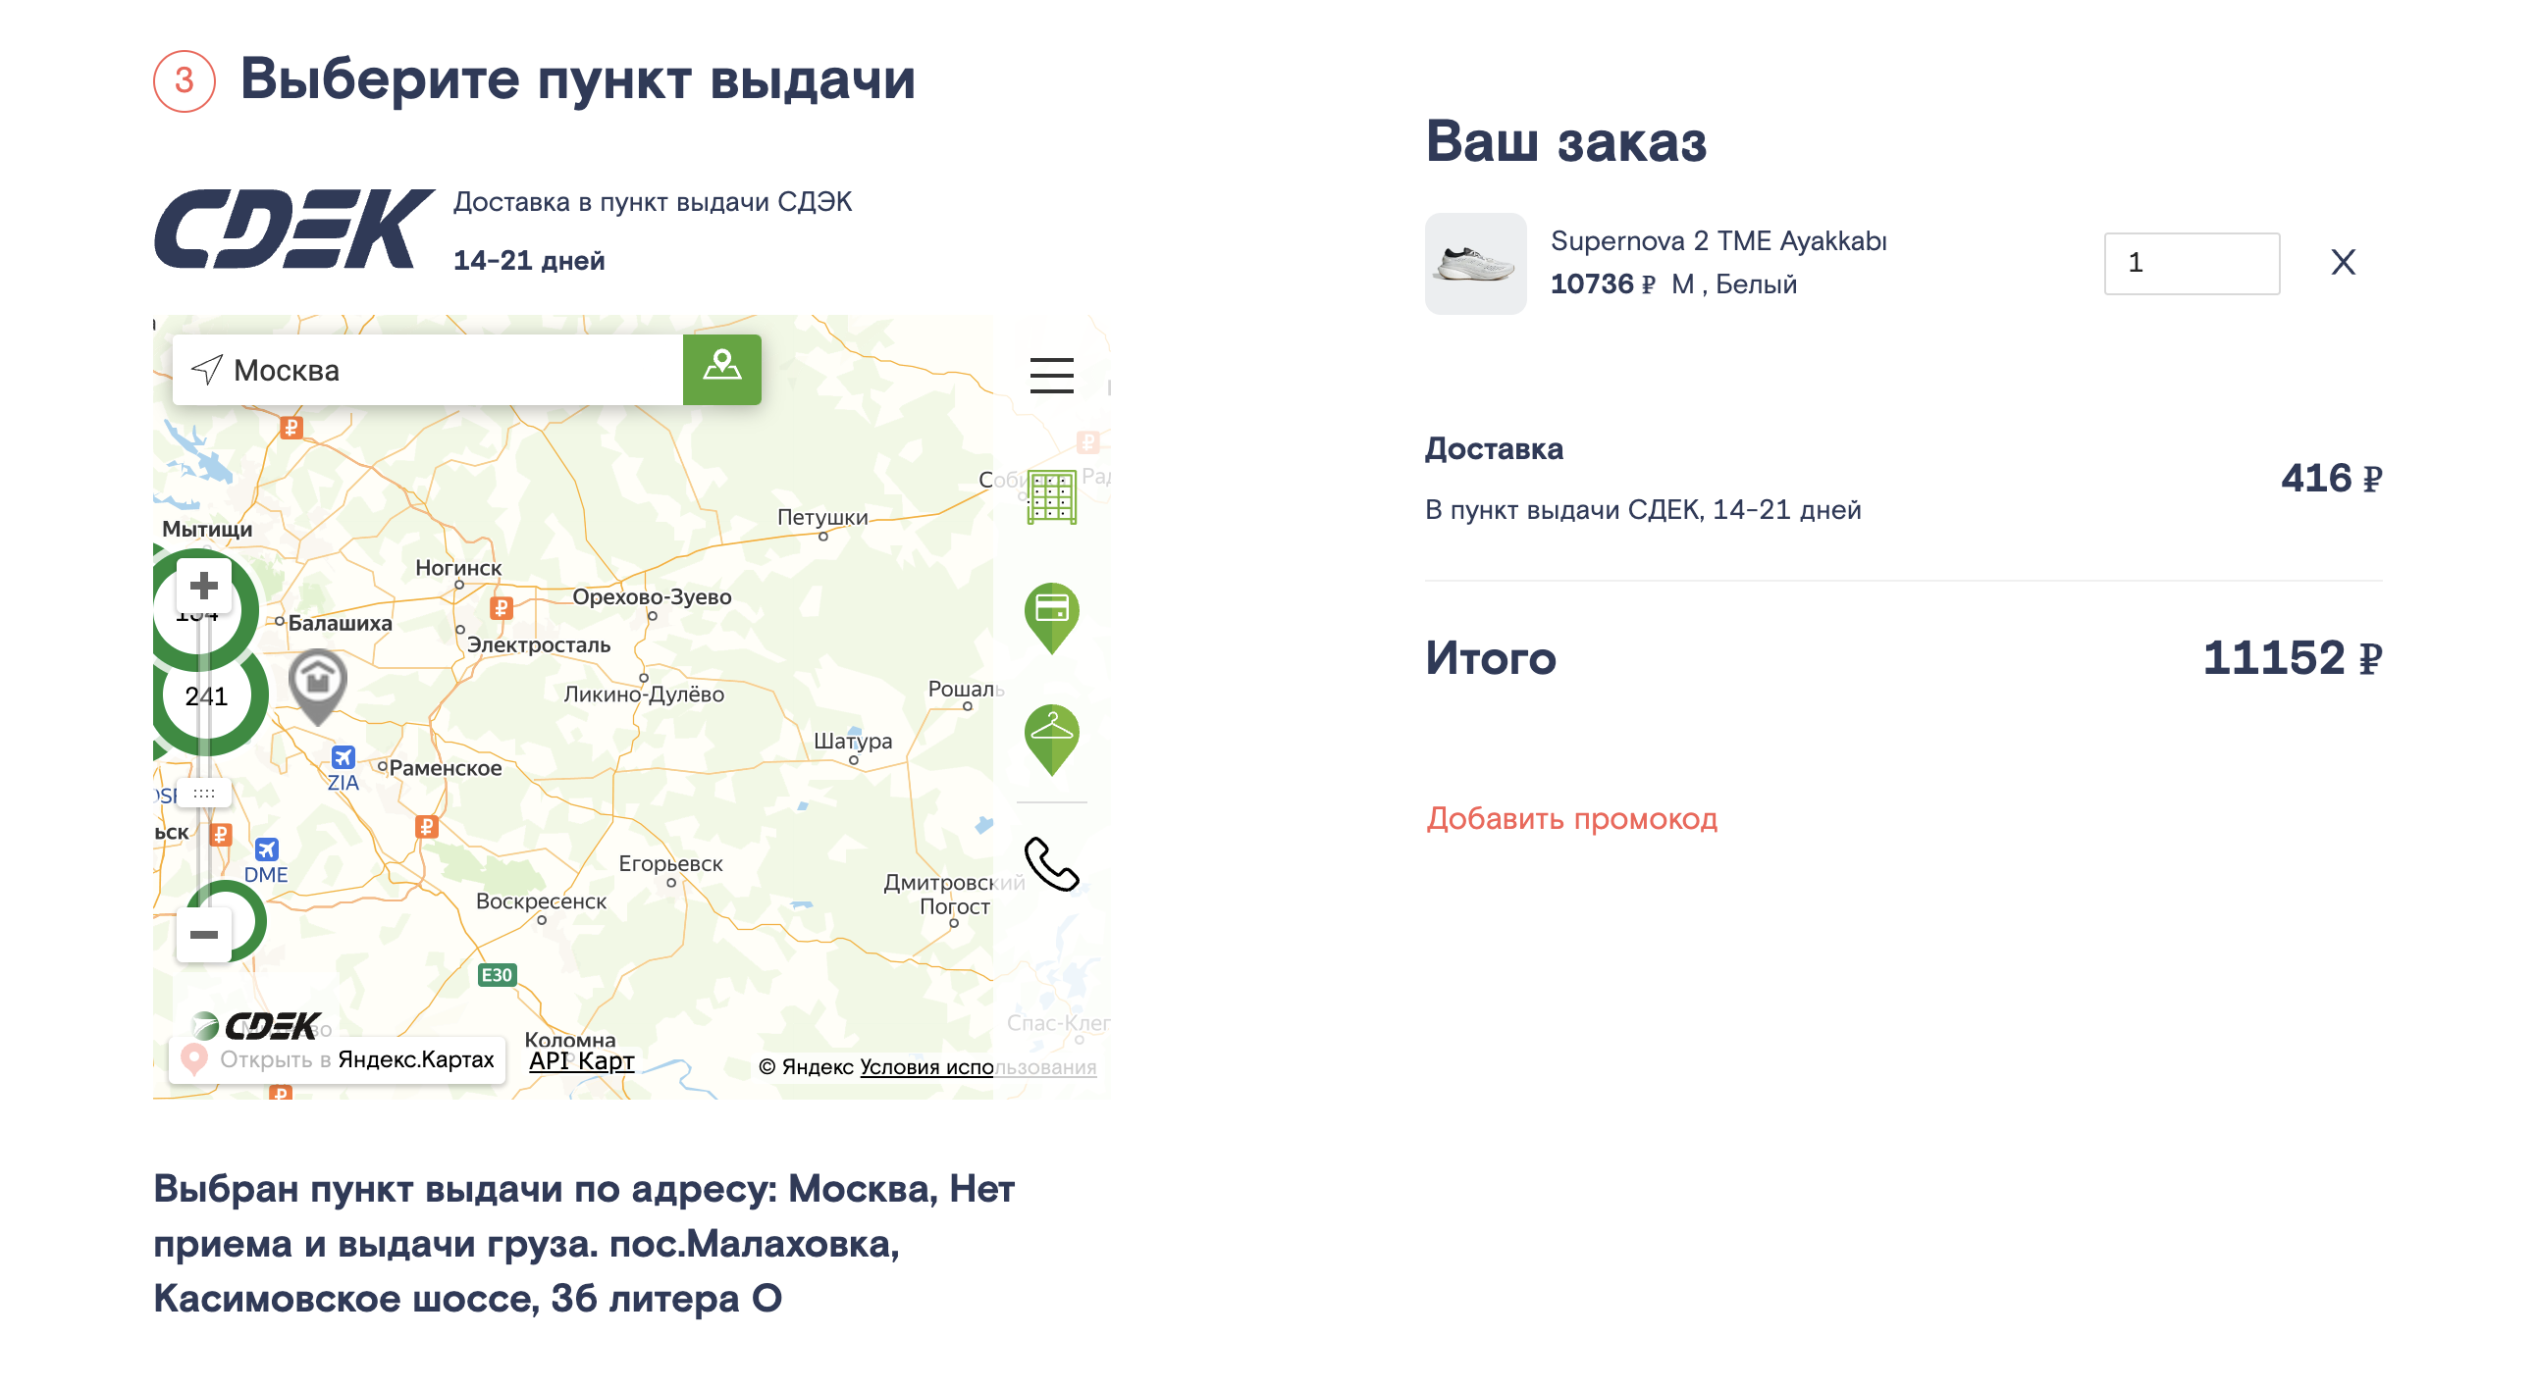Click the E30 highway badge

point(497,975)
